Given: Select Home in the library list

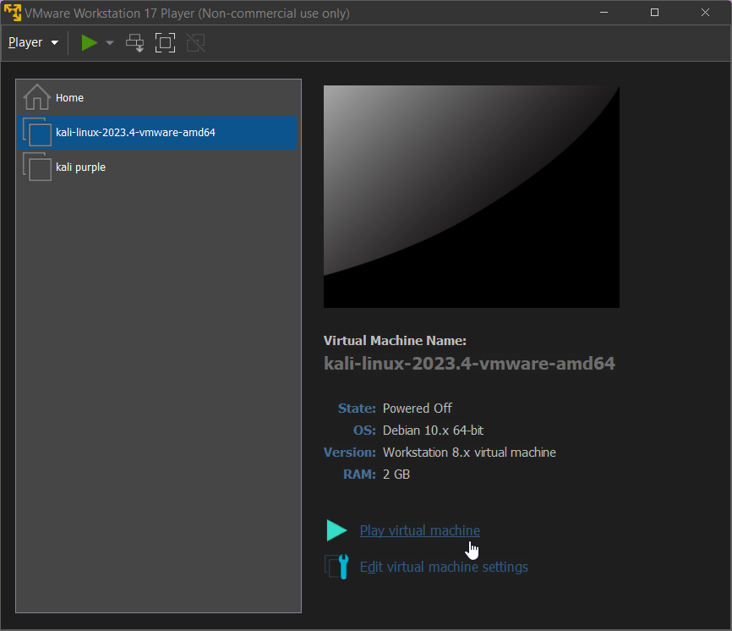Looking at the screenshot, I should pyautogui.click(x=157, y=97).
